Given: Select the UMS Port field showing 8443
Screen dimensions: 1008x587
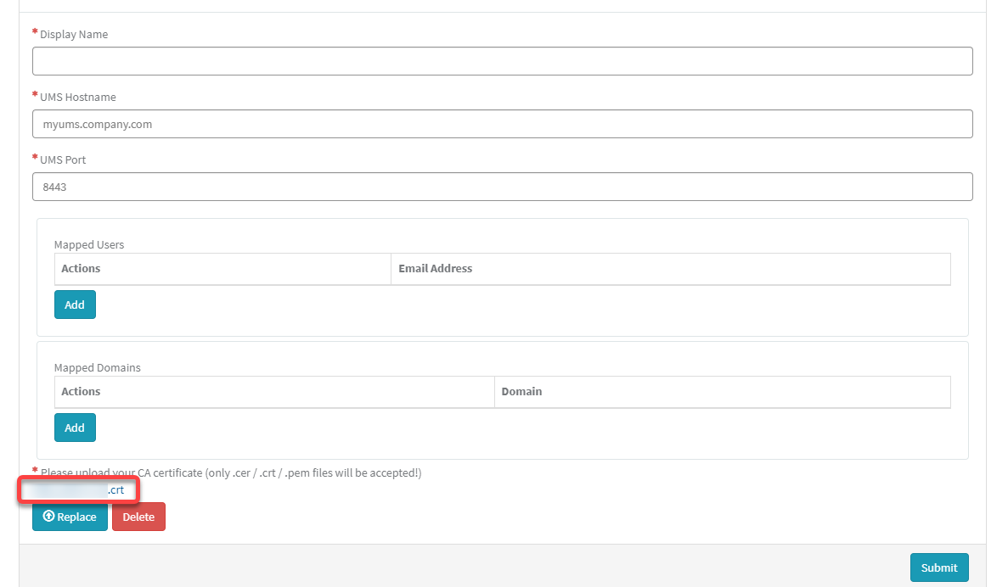Looking at the screenshot, I should click(x=502, y=186).
